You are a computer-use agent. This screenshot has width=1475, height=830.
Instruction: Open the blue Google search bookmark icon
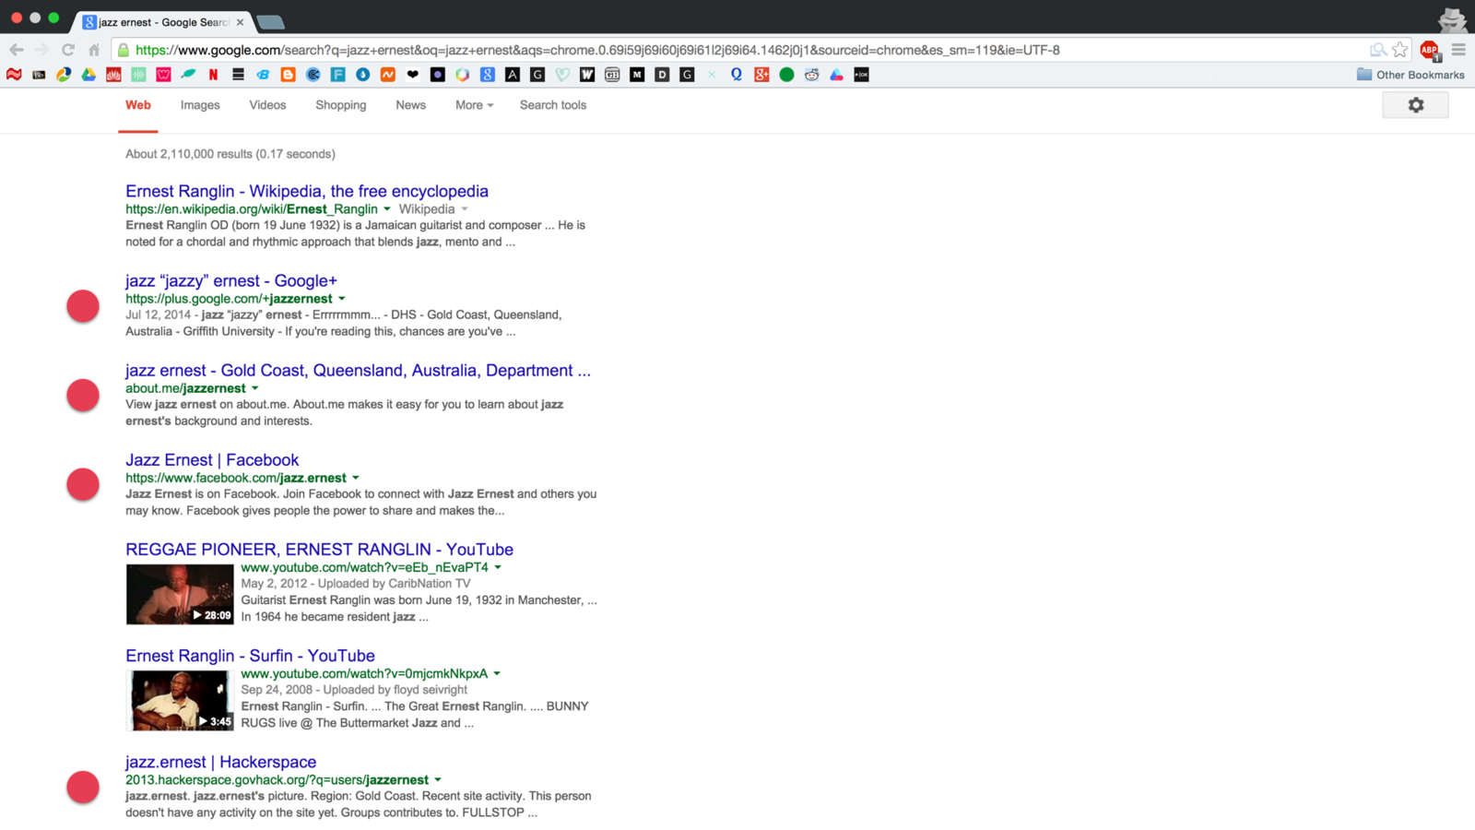(488, 75)
